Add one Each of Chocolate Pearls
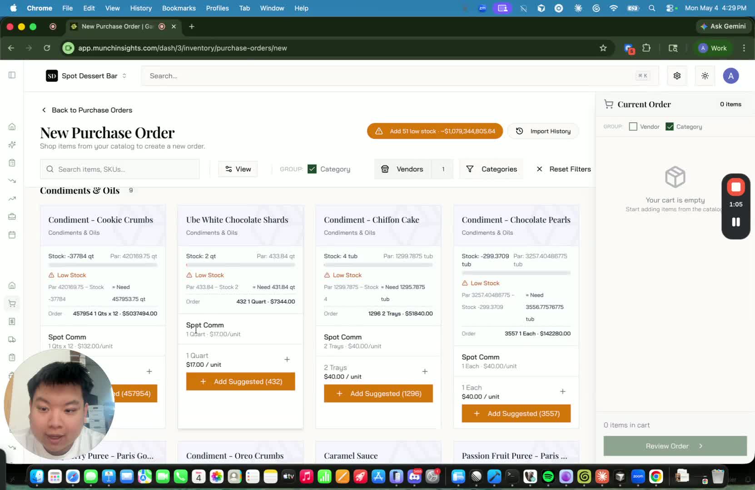The height and width of the screenshot is (490, 755). pyautogui.click(x=562, y=391)
